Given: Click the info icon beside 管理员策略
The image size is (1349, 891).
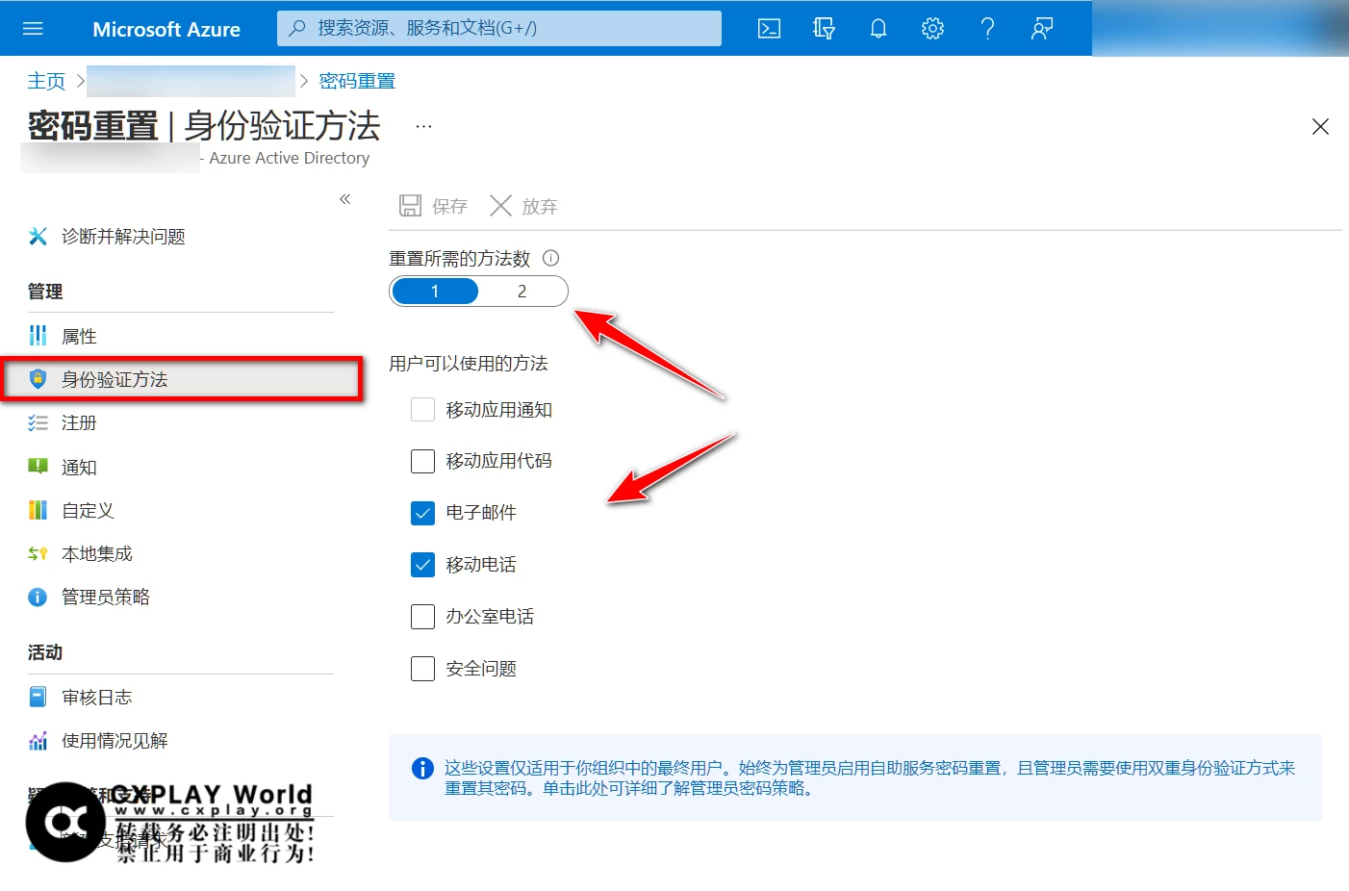Looking at the screenshot, I should click(38, 598).
